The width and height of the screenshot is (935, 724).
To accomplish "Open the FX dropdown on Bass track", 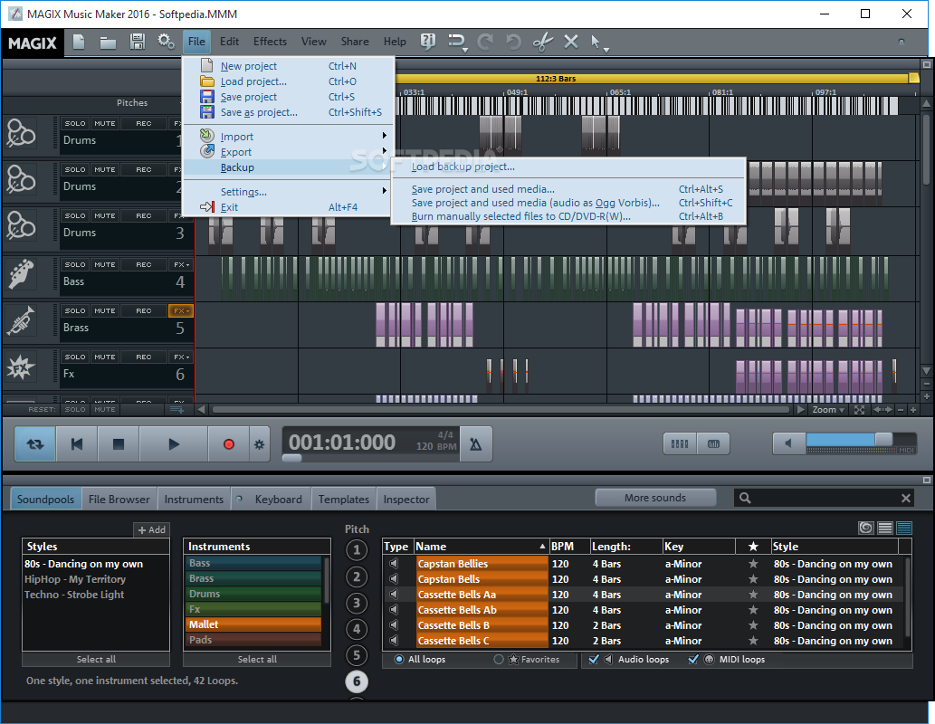I will coord(181,264).
